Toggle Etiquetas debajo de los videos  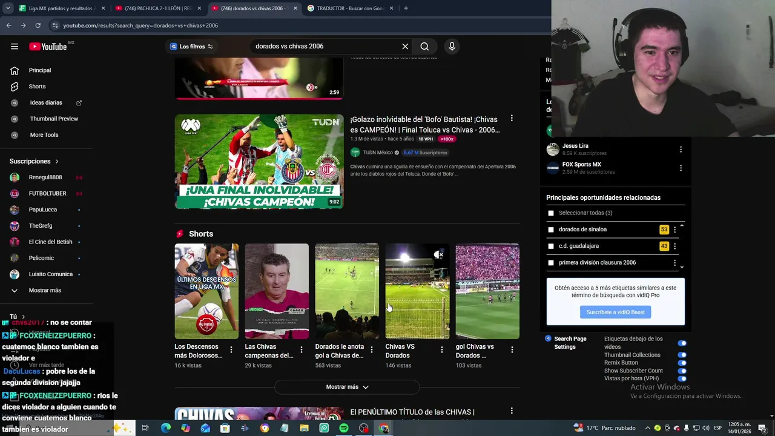click(x=682, y=343)
